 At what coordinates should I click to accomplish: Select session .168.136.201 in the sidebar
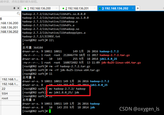point(9,27)
